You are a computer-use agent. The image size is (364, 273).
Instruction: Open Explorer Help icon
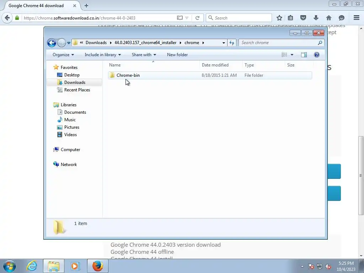pyautogui.click(x=317, y=55)
